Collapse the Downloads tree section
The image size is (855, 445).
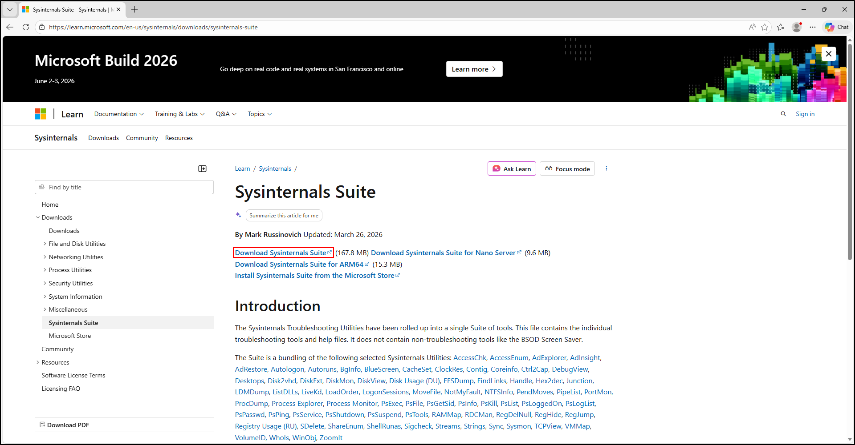[x=38, y=217]
